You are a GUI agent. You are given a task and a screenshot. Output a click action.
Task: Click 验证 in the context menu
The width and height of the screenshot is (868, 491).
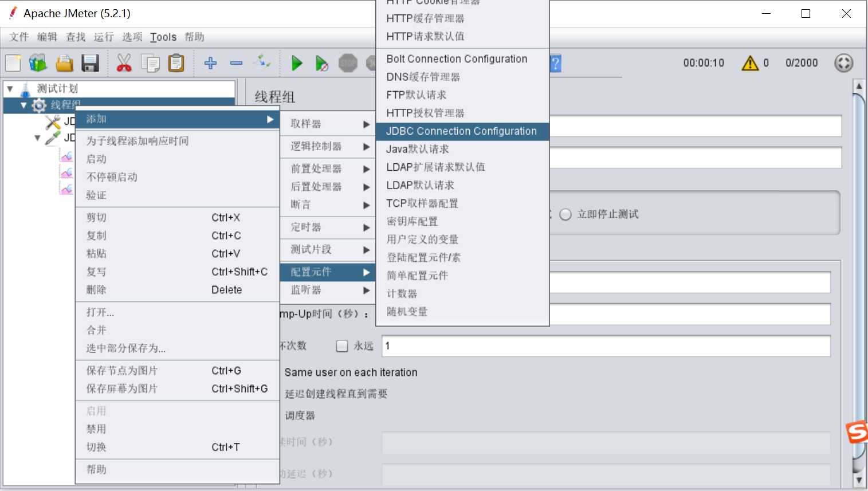[177, 195]
